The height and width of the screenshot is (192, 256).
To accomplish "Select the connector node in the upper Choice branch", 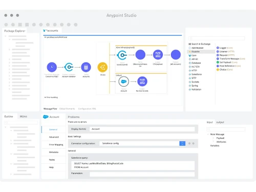I will click(x=122, y=55).
